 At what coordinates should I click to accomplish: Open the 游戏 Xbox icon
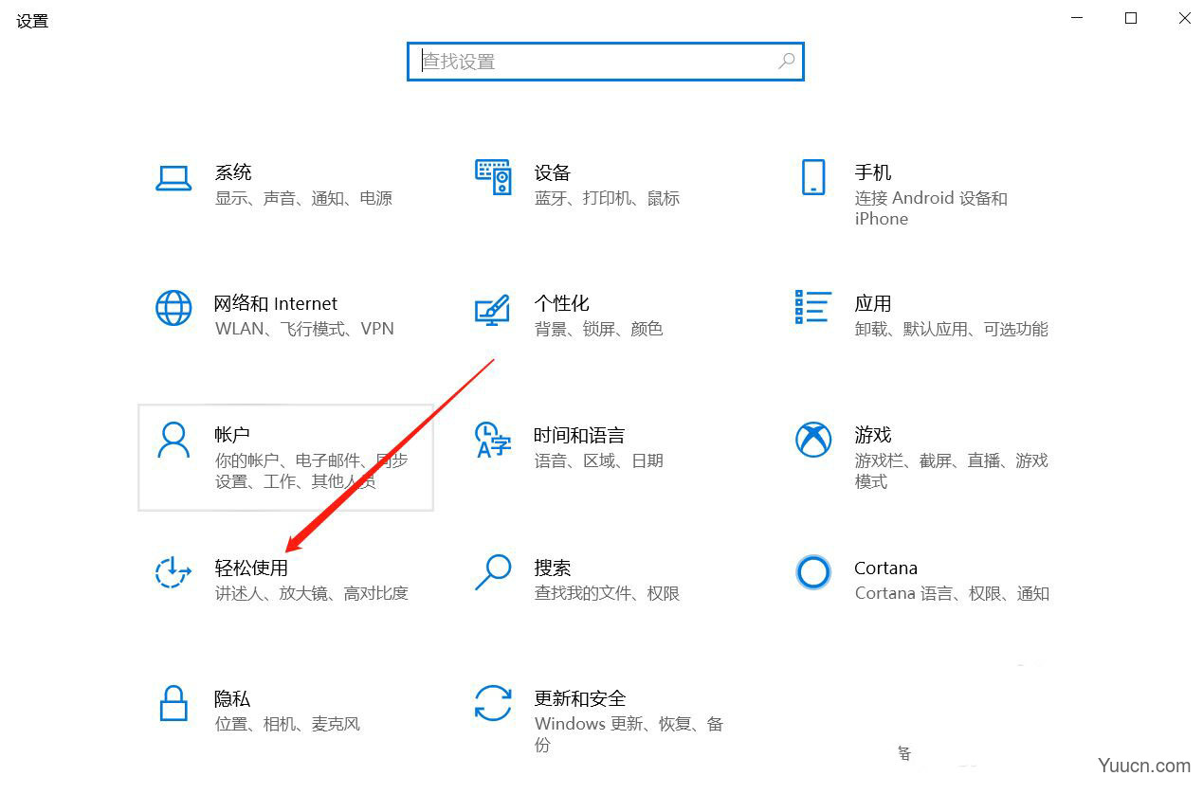813,440
